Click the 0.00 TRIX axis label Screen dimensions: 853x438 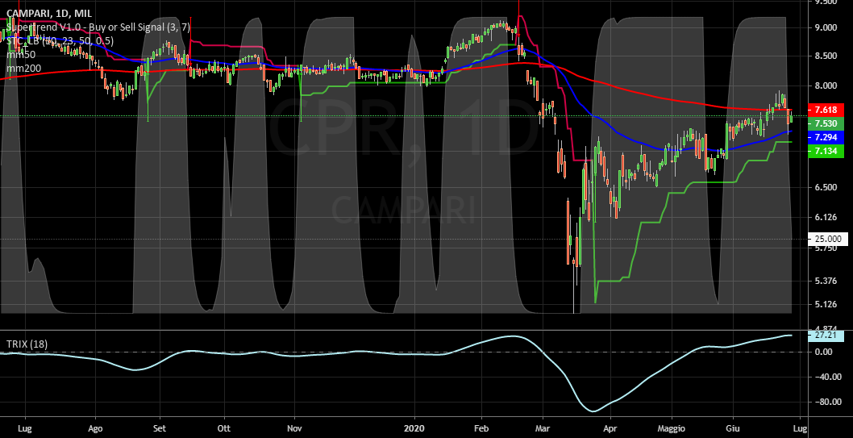[x=825, y=352]
